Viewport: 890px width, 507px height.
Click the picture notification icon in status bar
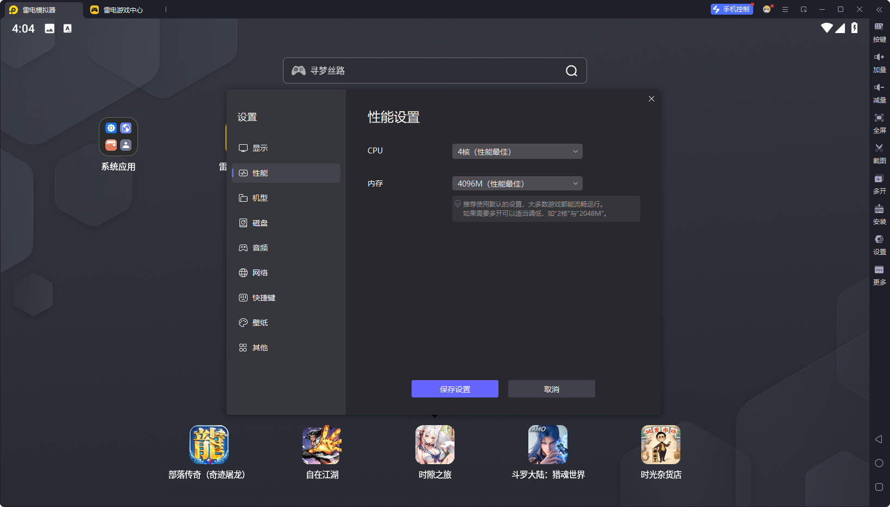click(x=49, y=29)
